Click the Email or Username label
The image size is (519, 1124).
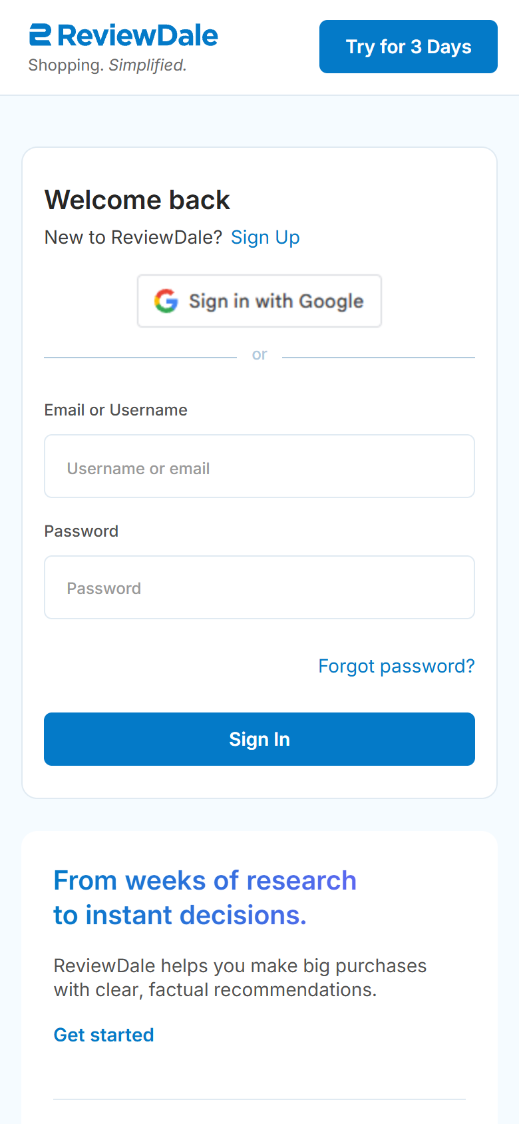pos(116,410)
